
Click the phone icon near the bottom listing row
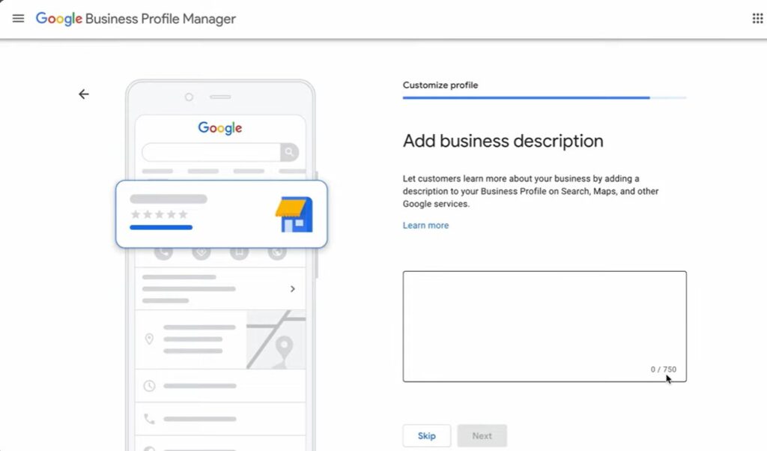[x=149, y=418]
